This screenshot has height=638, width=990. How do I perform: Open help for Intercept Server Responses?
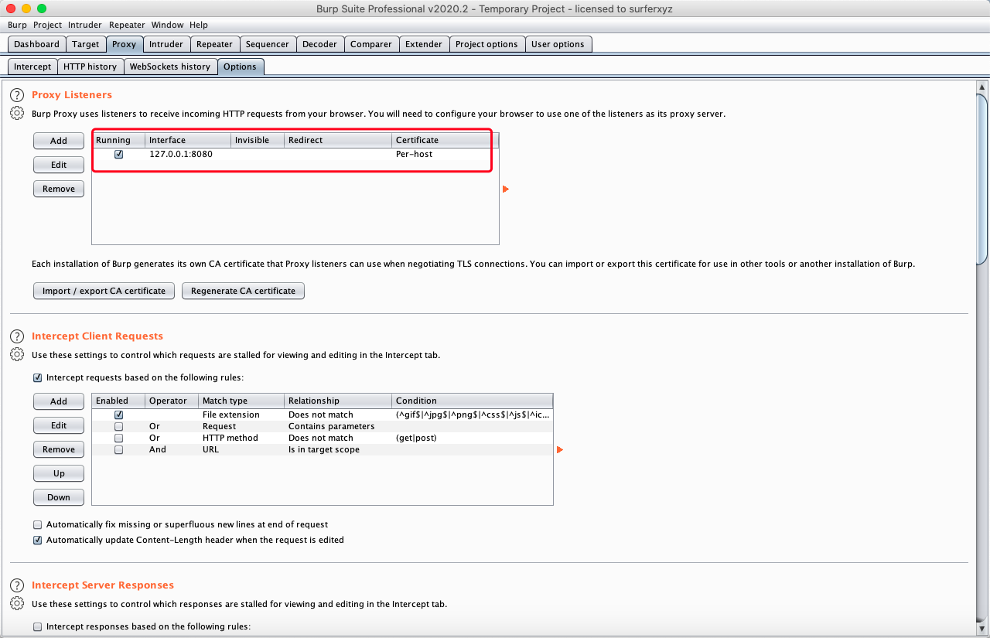click(x=17, y=585)
